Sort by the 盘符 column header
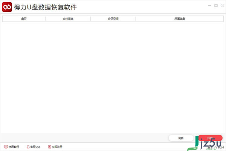 click(x=24, y=19)
